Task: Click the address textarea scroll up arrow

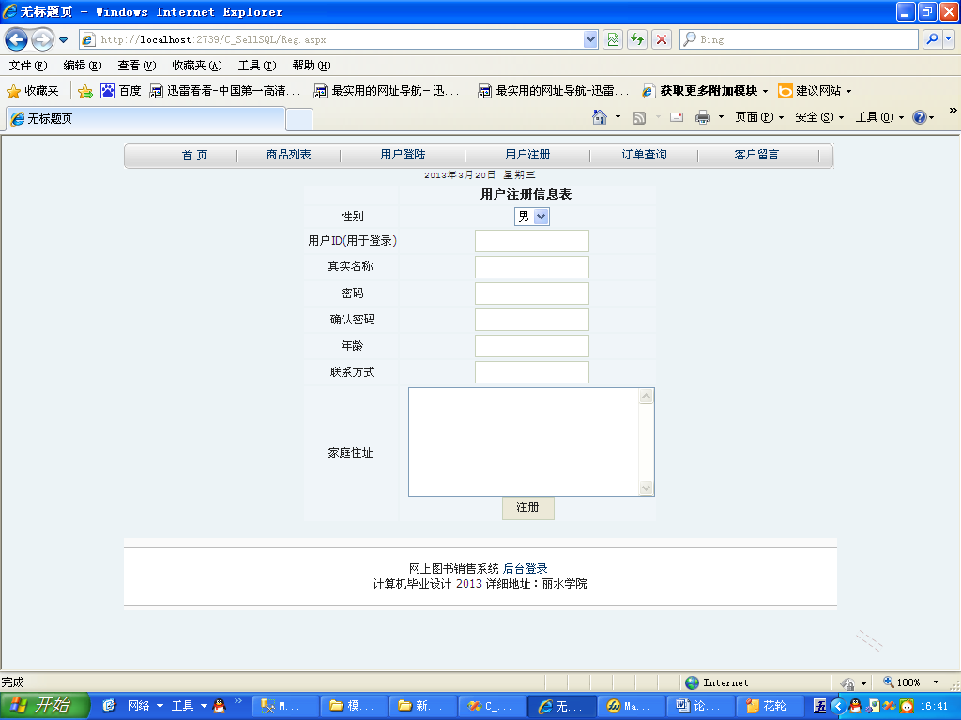Action: [x=646, y=397]
